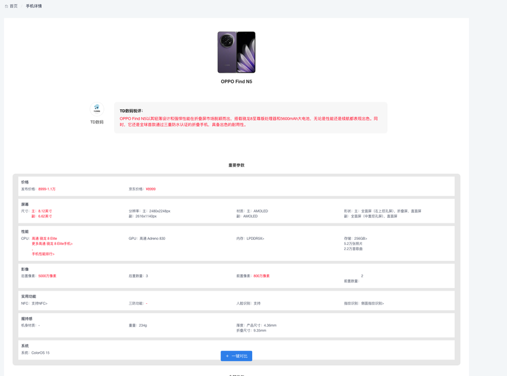Click the red review paragraph text
This screenshot has height=376, width=507.
[248, 122]
